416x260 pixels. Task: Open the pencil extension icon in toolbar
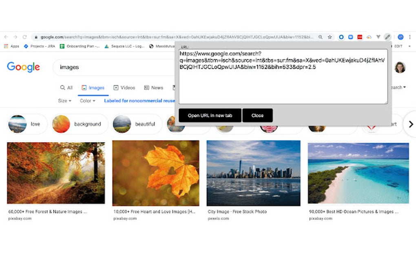(x=387, y=37)
